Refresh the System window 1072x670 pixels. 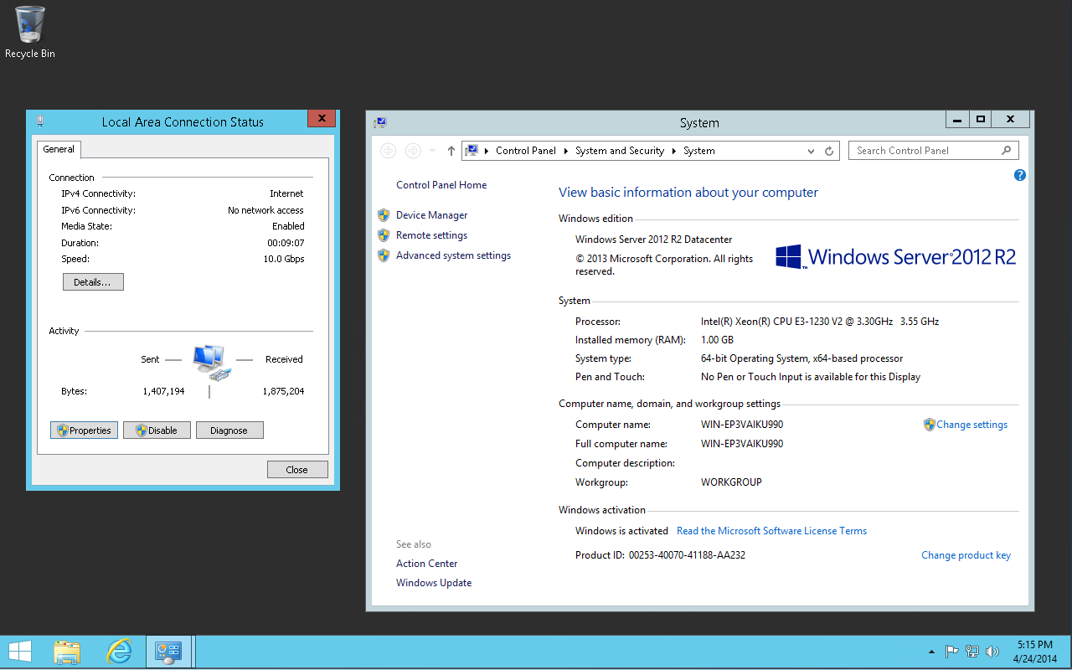[x=829, y=152]
